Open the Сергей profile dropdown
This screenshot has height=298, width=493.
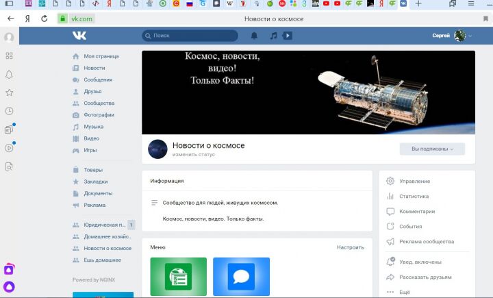click(x=452, y=36)
